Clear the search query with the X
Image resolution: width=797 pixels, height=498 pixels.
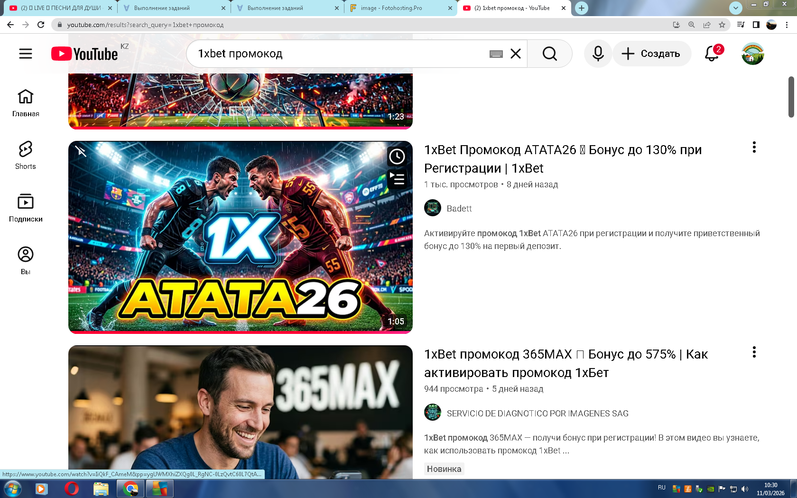click(516, 54)
